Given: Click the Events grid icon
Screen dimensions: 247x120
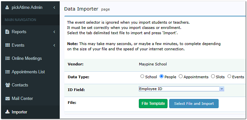Looking at the screenshot, I should click(x=7, y=45).
